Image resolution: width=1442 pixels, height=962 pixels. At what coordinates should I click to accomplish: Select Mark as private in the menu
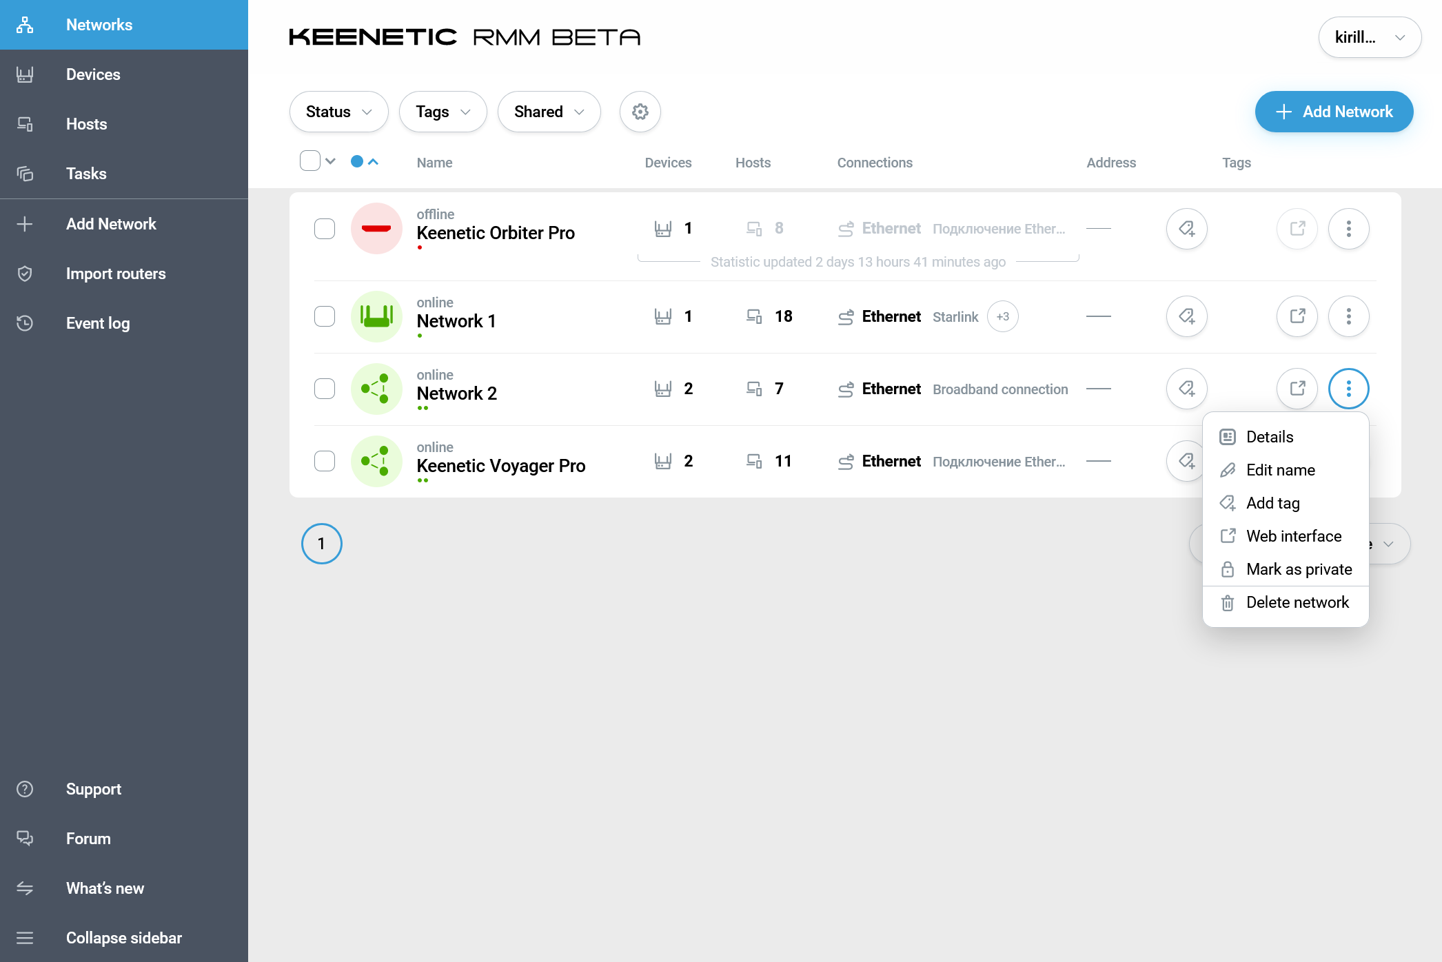[1298, 569]
